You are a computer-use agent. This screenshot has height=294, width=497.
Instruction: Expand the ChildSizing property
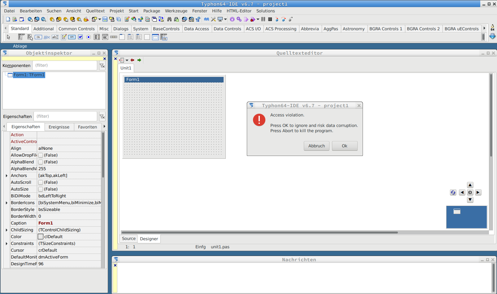(x=7, y=230)
